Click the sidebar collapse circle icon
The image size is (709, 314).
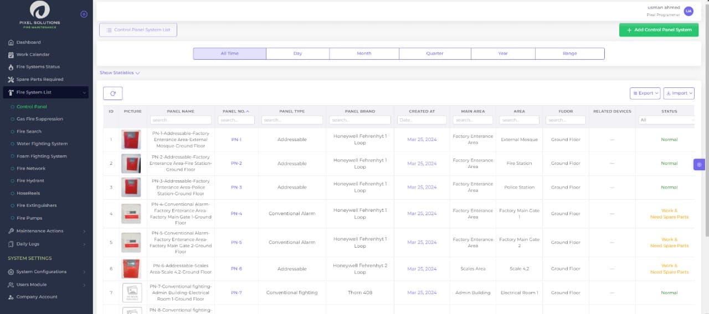(x=84, y=14)
